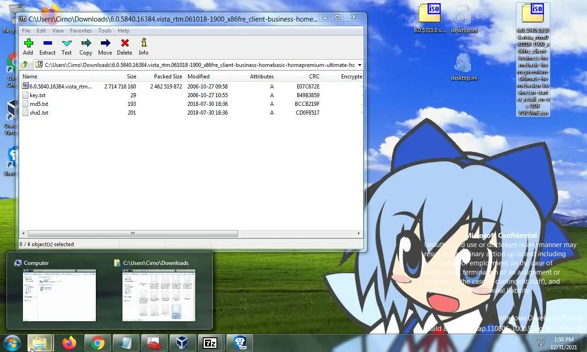Open the Tools menu

105,31
